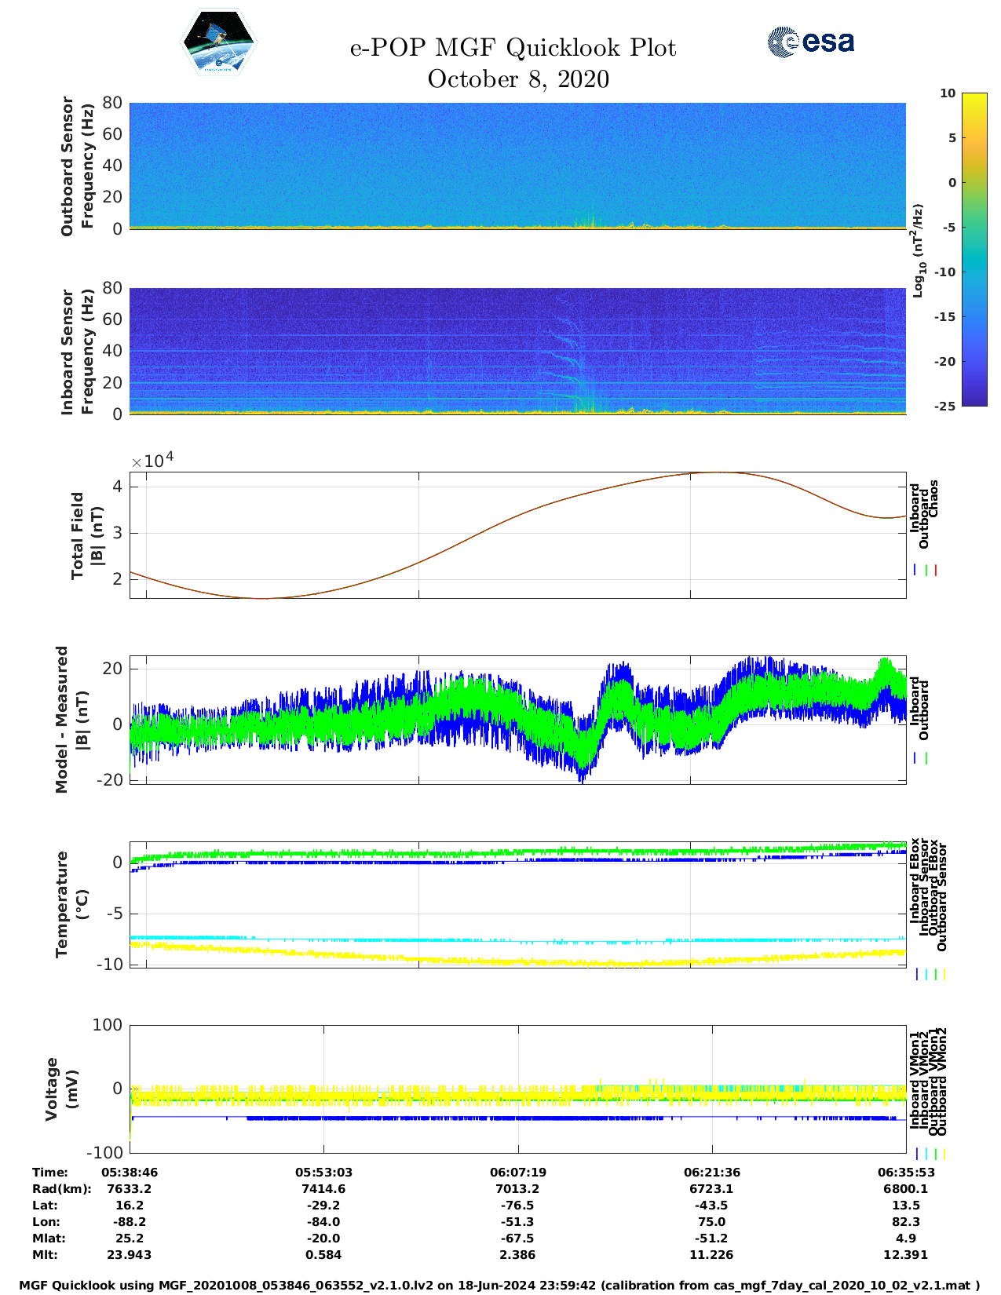
Task: Click the Inboard Sensor spectrogram panel
Action: click(x=517, y=351)
